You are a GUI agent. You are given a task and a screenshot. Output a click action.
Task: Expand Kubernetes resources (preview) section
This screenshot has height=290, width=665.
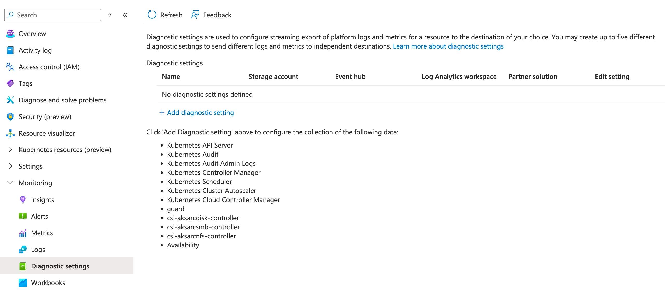coord(10,149)
